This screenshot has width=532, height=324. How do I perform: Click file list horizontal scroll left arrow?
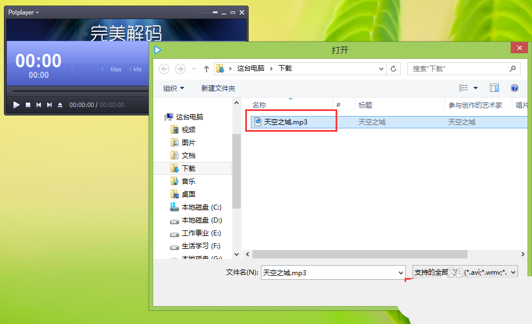coord(247,254)
